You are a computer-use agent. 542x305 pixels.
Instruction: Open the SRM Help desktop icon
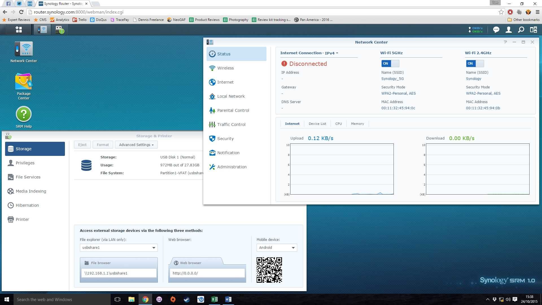(24, 117)
